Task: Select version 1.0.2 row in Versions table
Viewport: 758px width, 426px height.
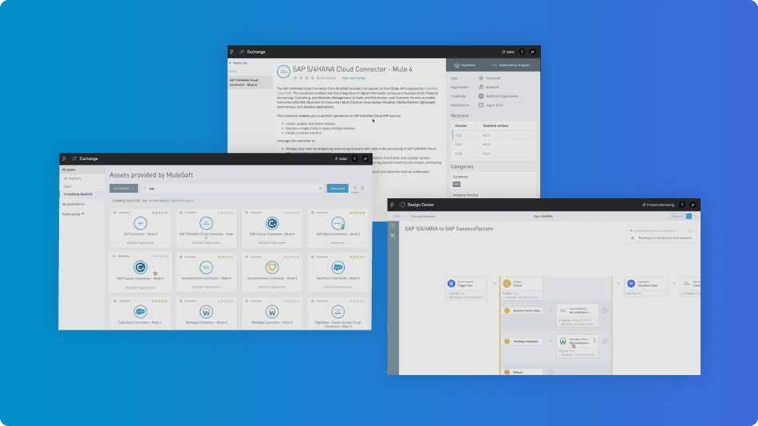Action: pyautogui.click(x=494, y=135)
